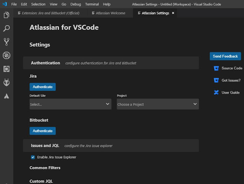Open the User Guide link
Image resolution: width=244 pixels, height=184 pixels.
230,93
